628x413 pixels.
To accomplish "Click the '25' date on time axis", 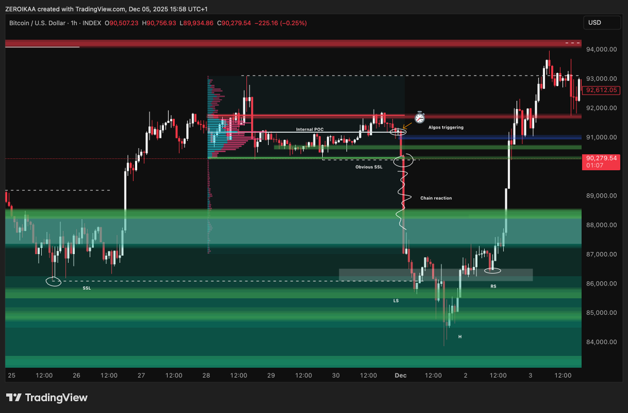I will [x=12, y=375].
